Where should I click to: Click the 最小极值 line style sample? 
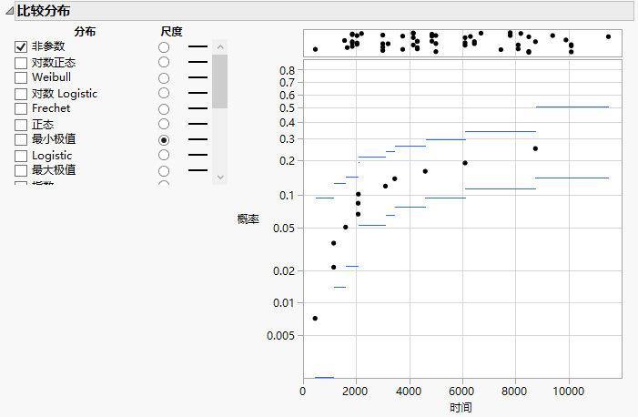pyautogui.click(x=197, y=139)
